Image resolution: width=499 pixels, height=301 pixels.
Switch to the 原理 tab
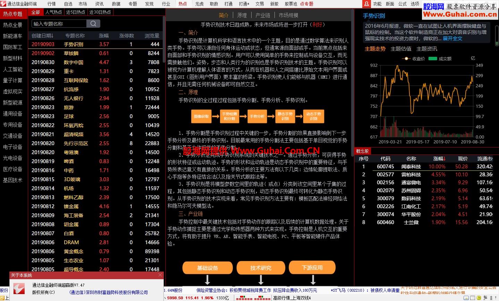pyautogui.click(x=242, y=15)
